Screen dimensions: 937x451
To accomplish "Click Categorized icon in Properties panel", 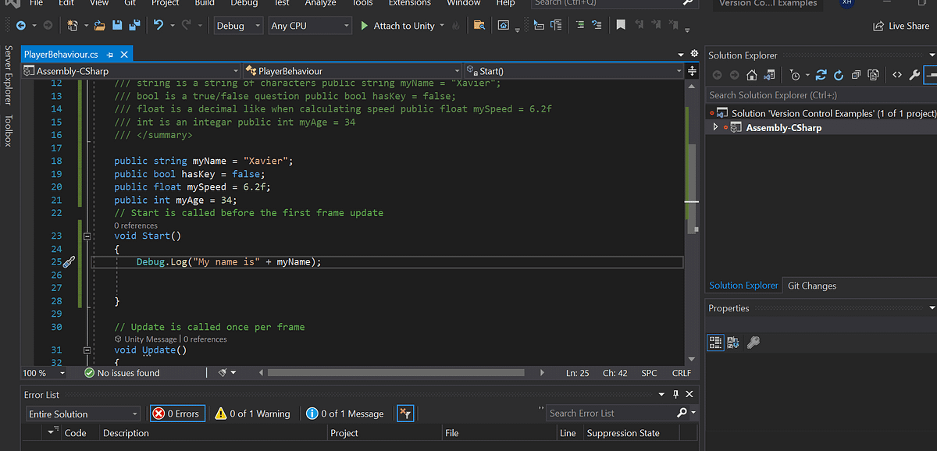I will tap(715, 342).
